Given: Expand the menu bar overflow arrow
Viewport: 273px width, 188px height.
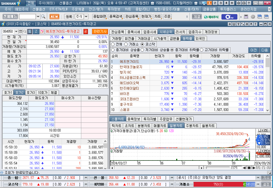Looking at the screenshot, I should coord(270,9).
